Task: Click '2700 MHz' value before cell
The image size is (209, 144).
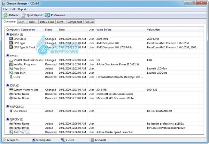Action: [x=102, y=39]
